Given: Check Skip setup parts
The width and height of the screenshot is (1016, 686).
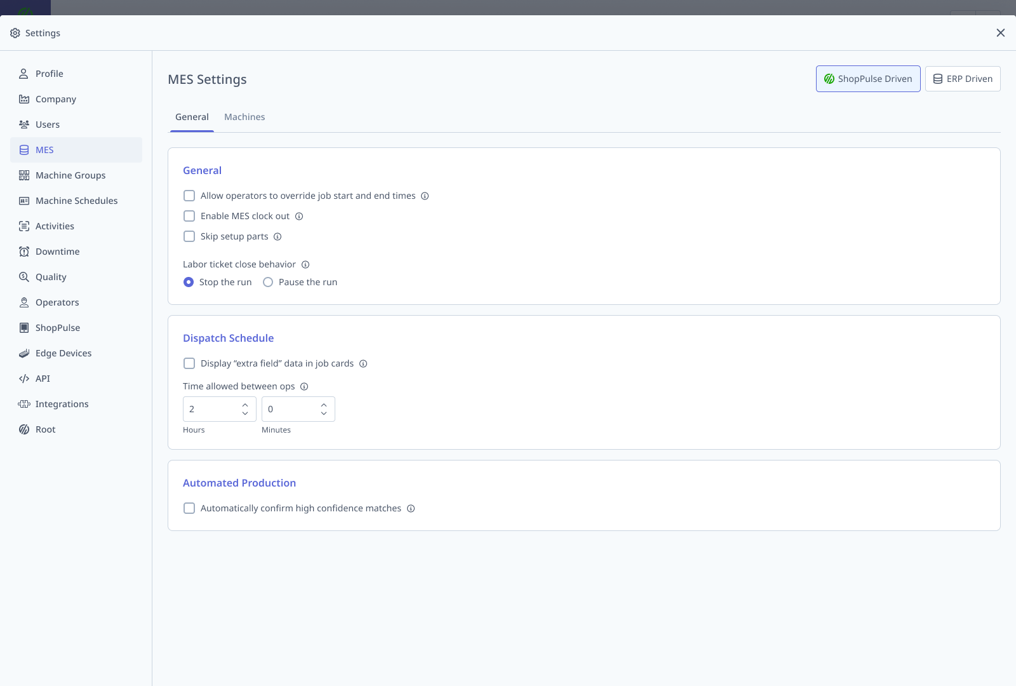Looking at the screenshot, I should tap(189, 236).
